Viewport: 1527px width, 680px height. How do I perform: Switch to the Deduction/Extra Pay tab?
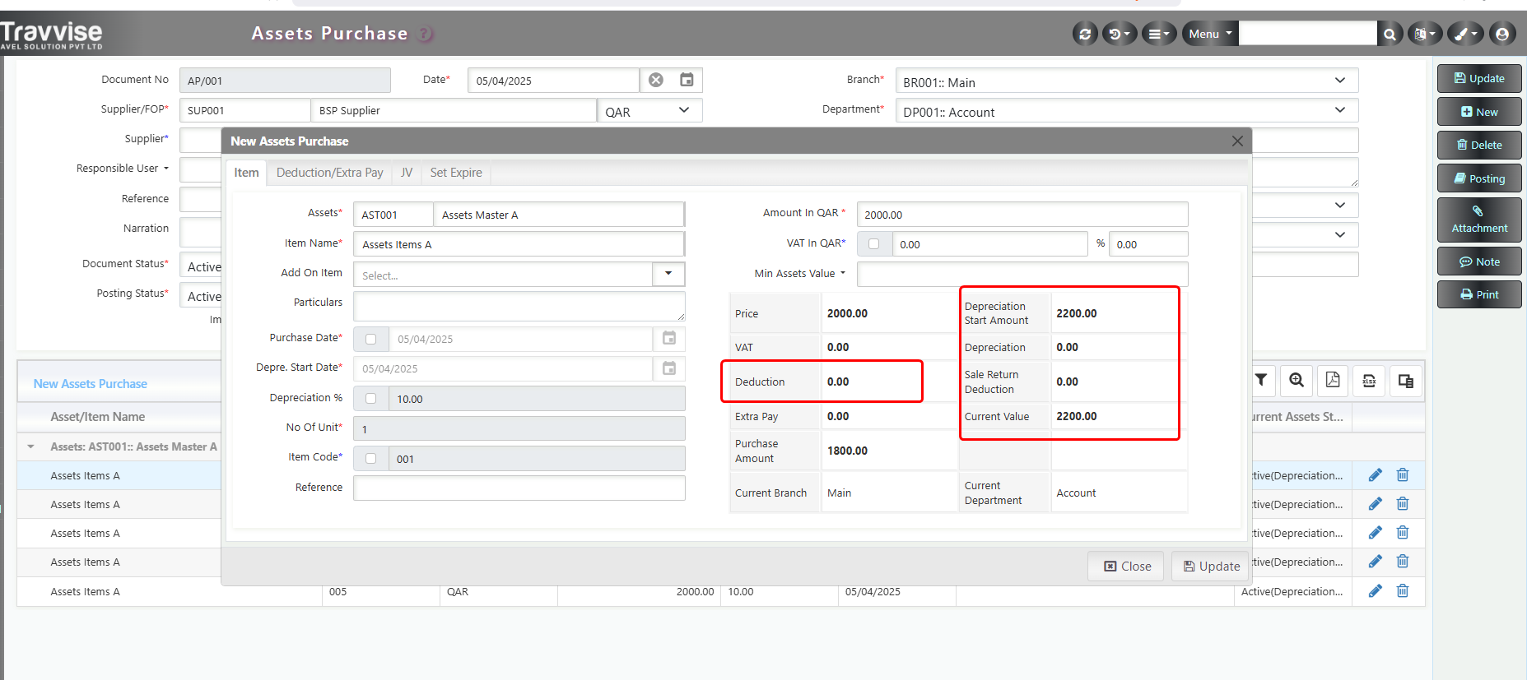329,173
